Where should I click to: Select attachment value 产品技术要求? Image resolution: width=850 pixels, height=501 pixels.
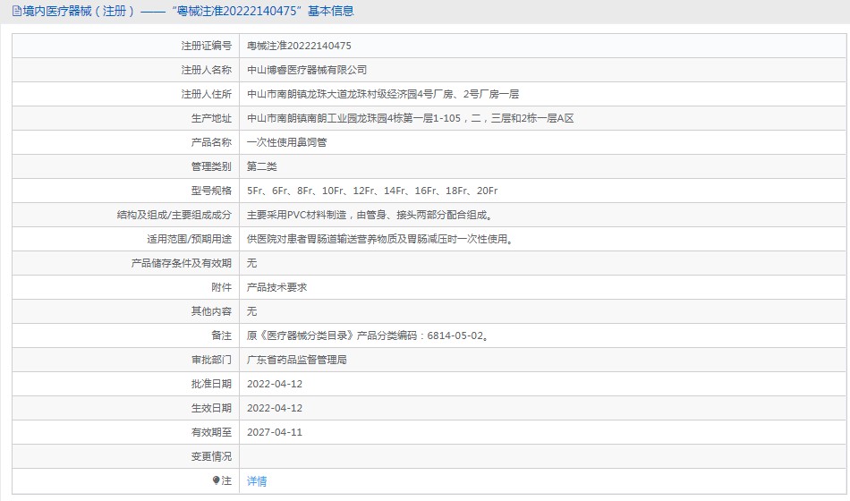pos(277,287)
